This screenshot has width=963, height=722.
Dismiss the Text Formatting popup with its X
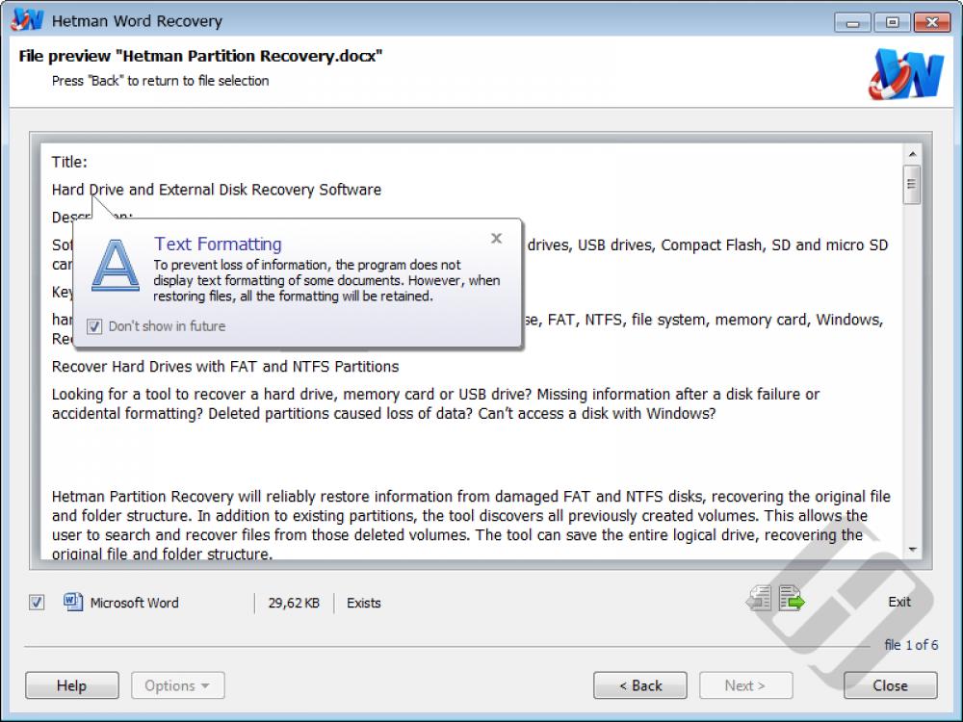tap(496, 238)
